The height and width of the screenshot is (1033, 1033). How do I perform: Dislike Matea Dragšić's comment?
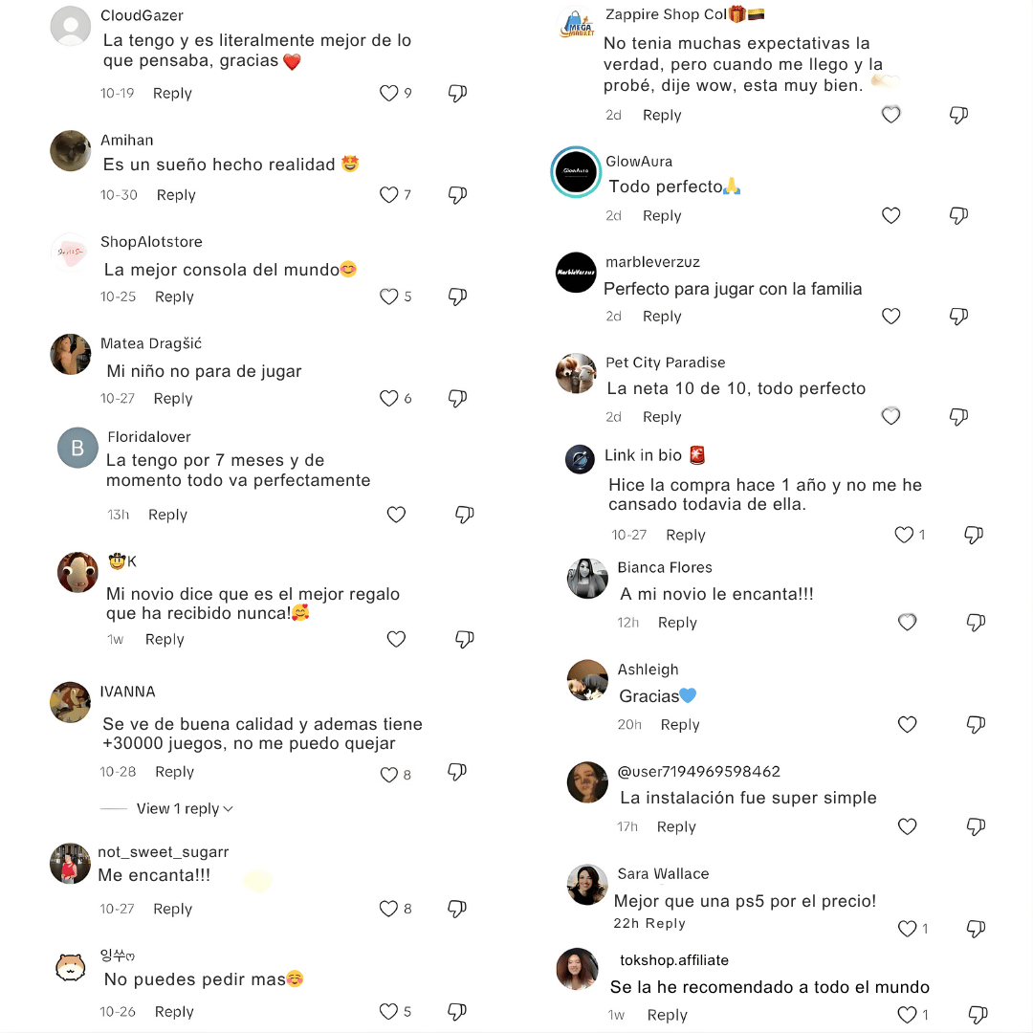457,398
